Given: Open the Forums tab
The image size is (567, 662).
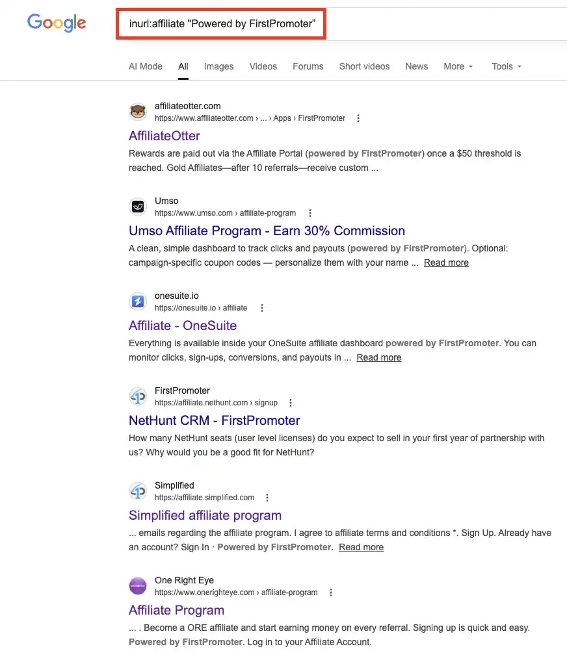Looking at the screenshot, I should pos(308,66).
